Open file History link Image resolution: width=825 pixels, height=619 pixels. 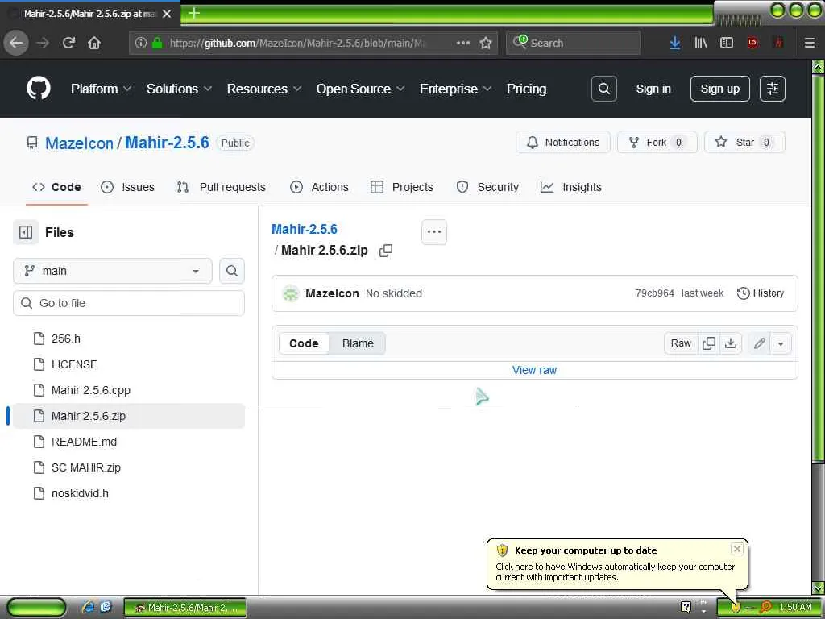(761, 293)
